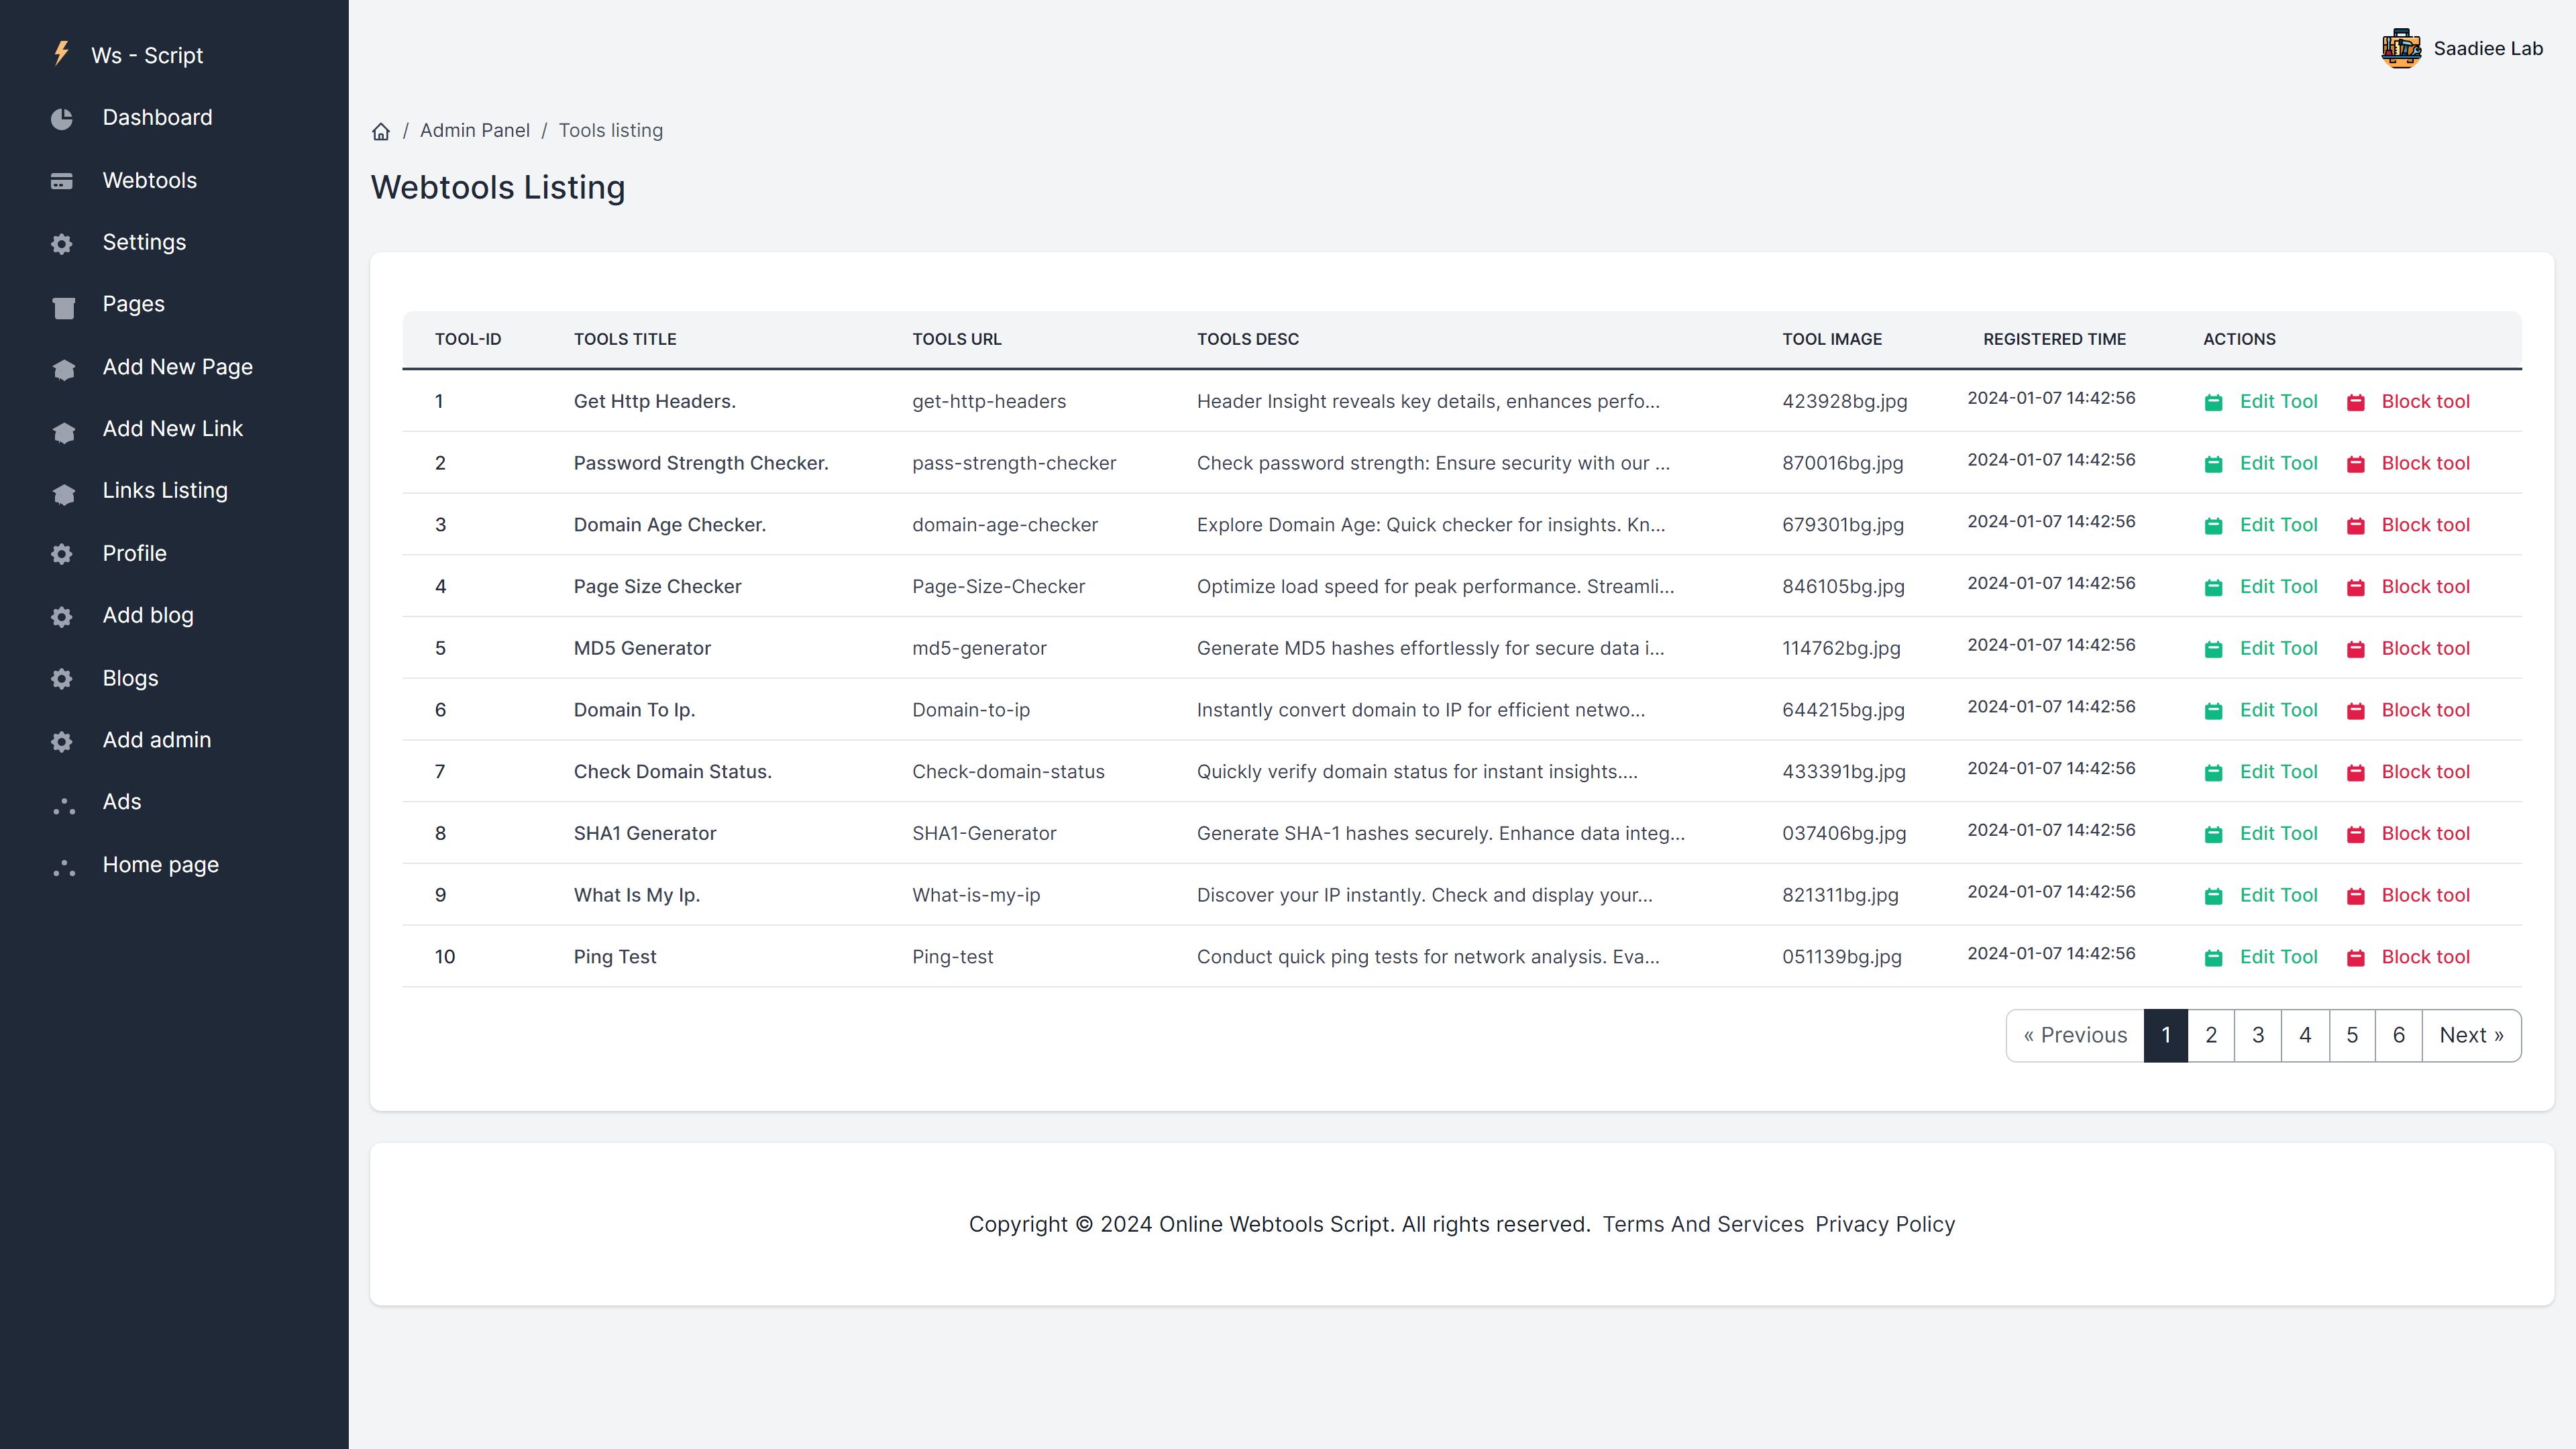2576x1449 pixels.
Task: Click the Saadiee Lab avatar icon
Action: click(2401, 48)
